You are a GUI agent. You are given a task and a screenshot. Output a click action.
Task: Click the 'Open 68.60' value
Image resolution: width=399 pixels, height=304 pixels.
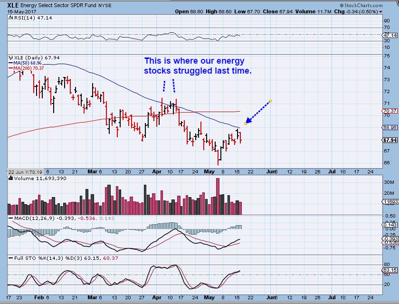click(189, 11)
